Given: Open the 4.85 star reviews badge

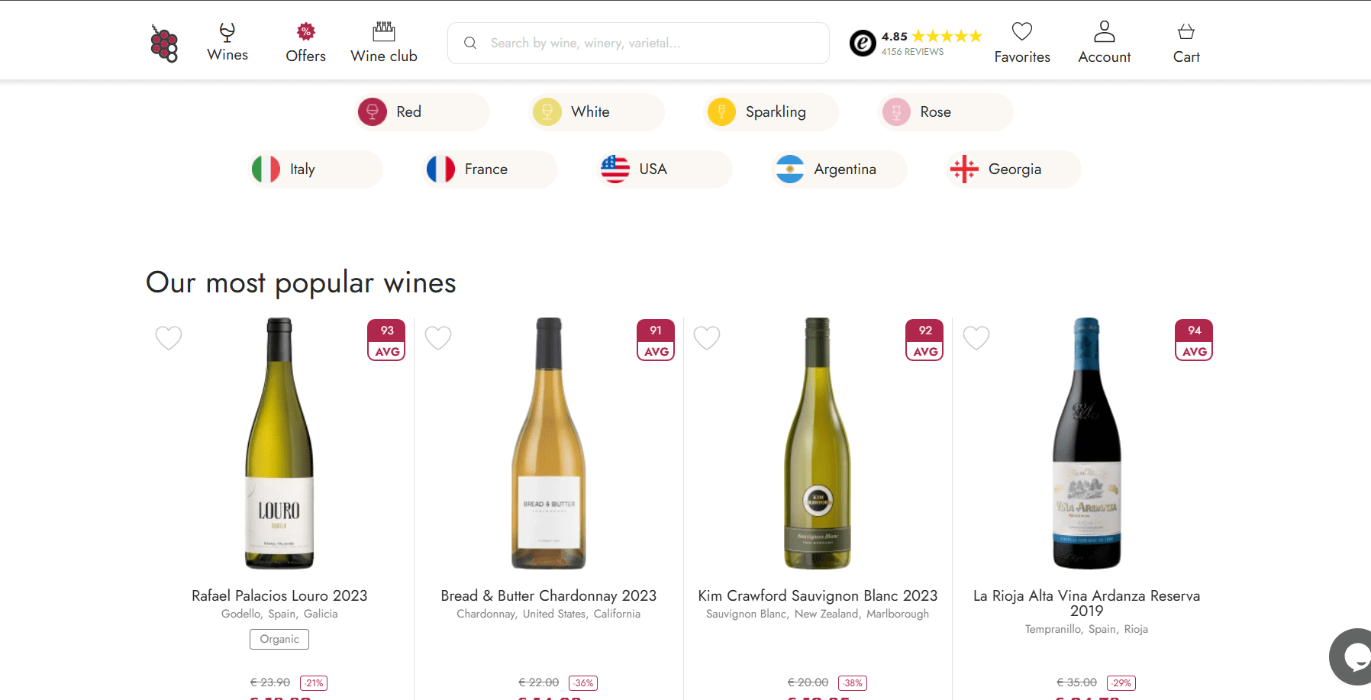Looking at the screenshot, I should point(915,43).
